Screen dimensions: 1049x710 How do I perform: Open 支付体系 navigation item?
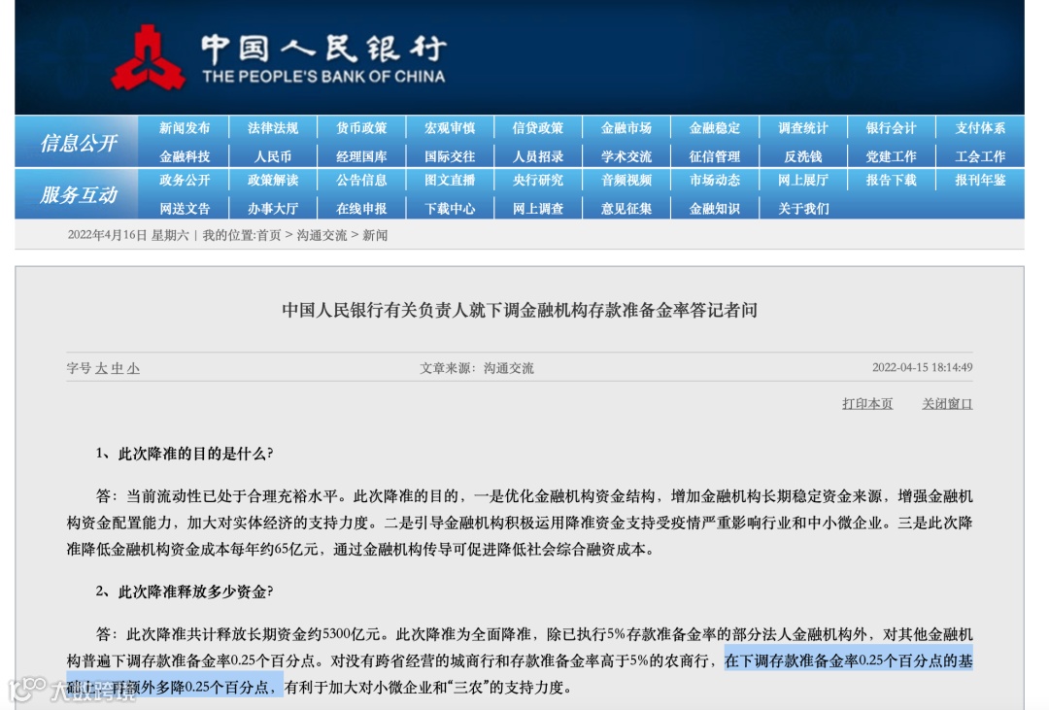click(x=980, y=128)
